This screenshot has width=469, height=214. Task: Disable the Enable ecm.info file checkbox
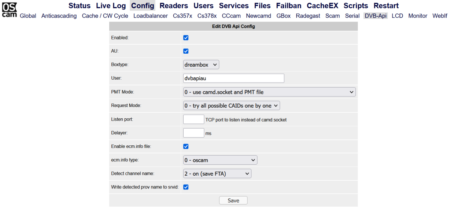pyautogui.click(x=186, y=146)
